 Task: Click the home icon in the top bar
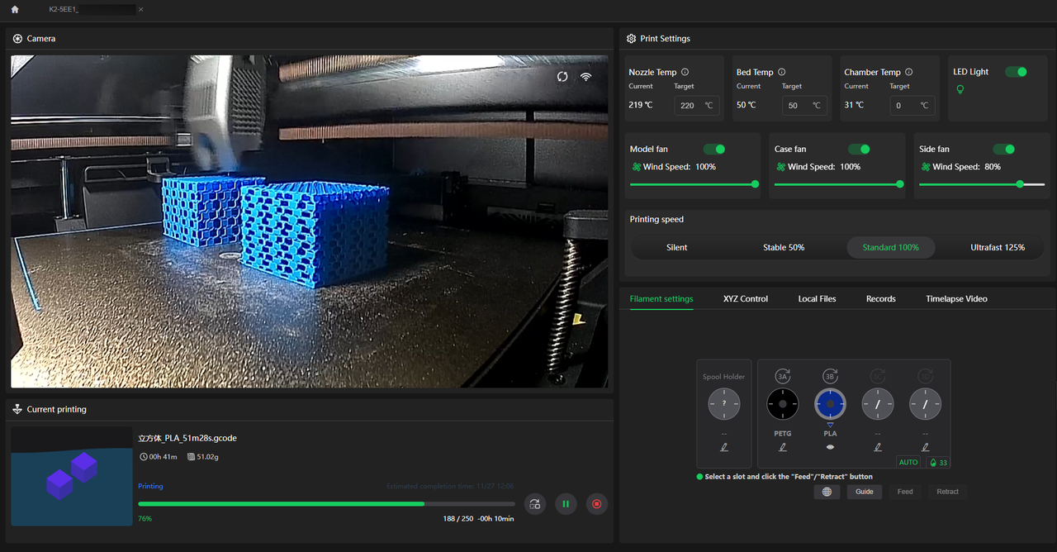pos(15,10)
